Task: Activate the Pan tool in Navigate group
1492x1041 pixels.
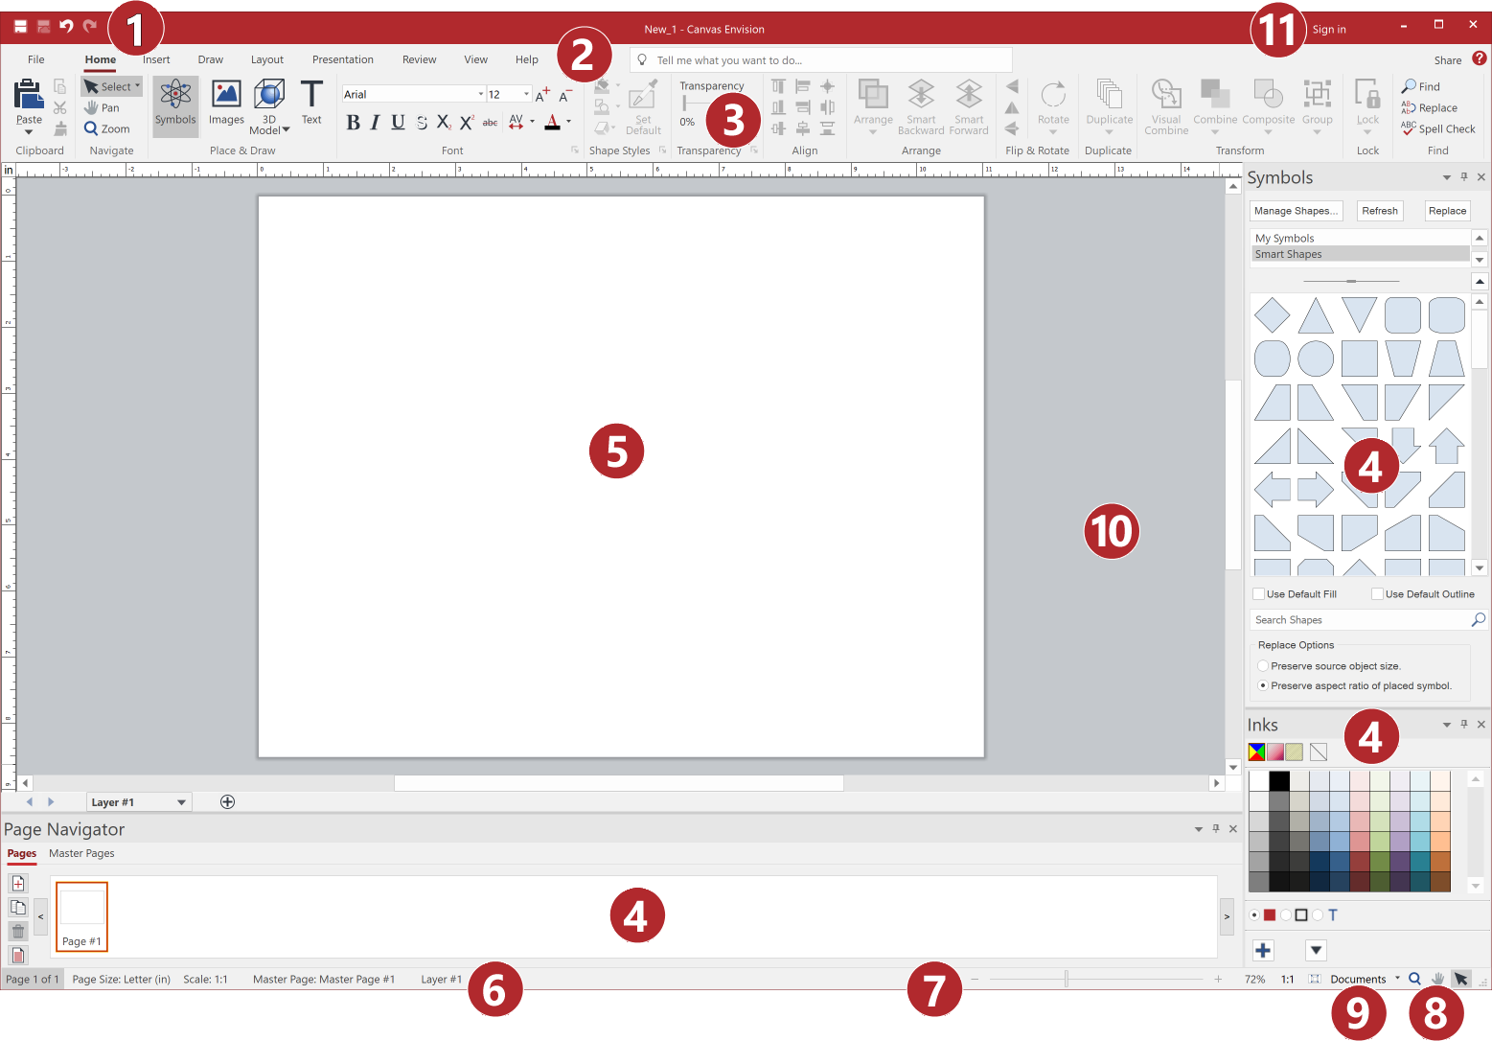Action: point(103,107)
